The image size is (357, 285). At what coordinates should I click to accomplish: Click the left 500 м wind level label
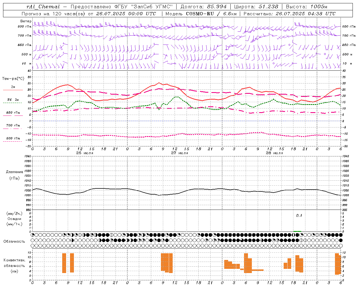26,54
